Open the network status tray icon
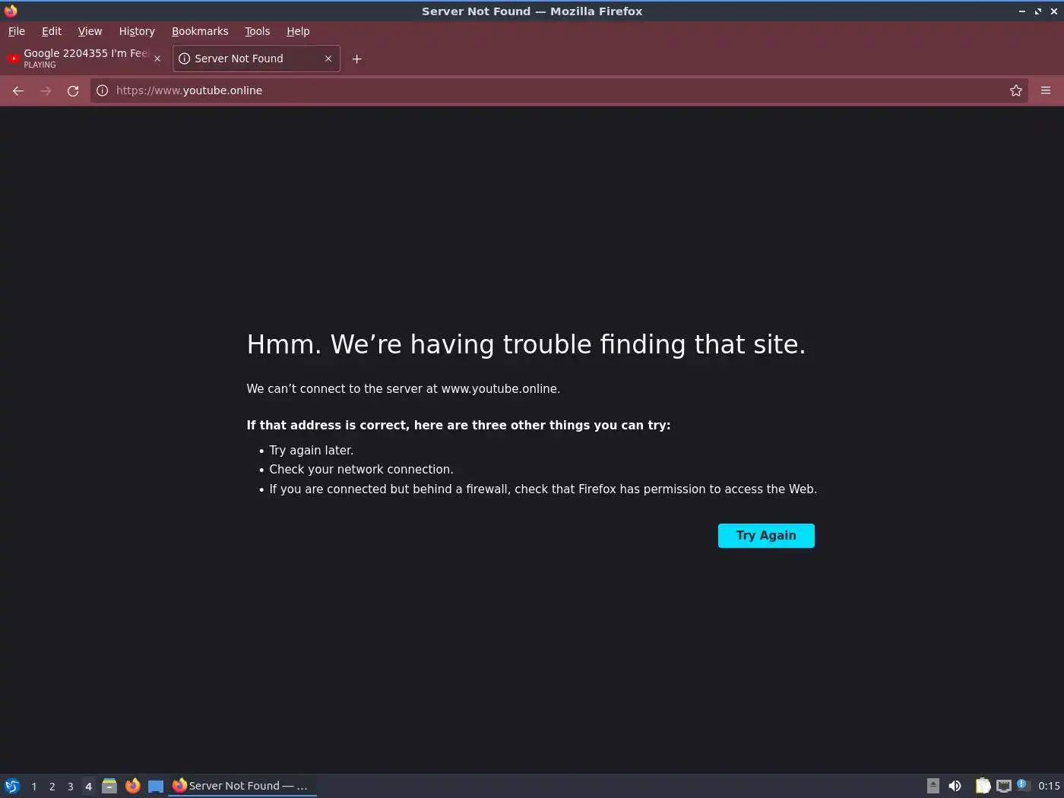Viewport: 1064px width, 798px height. [1004, 786]
